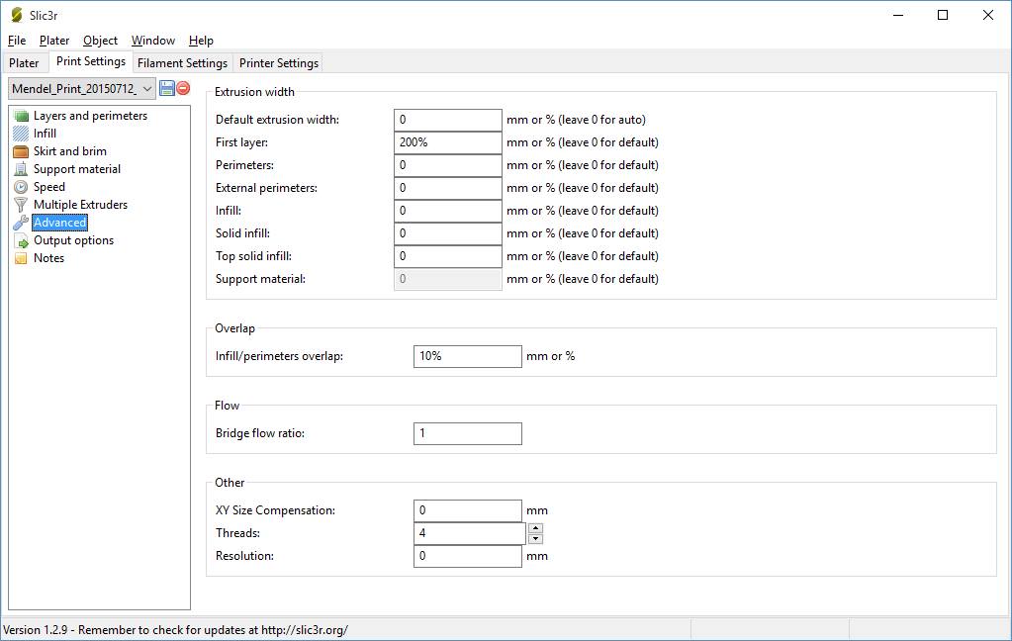Click the red delete preset icon
This screenshot has height=641, width=1012.
click(183, 88)
